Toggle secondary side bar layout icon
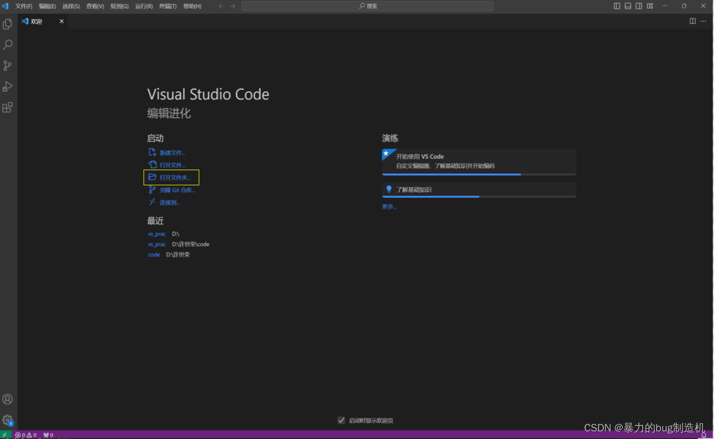Viewport: 714px width, 439px height. pos(639,6)
